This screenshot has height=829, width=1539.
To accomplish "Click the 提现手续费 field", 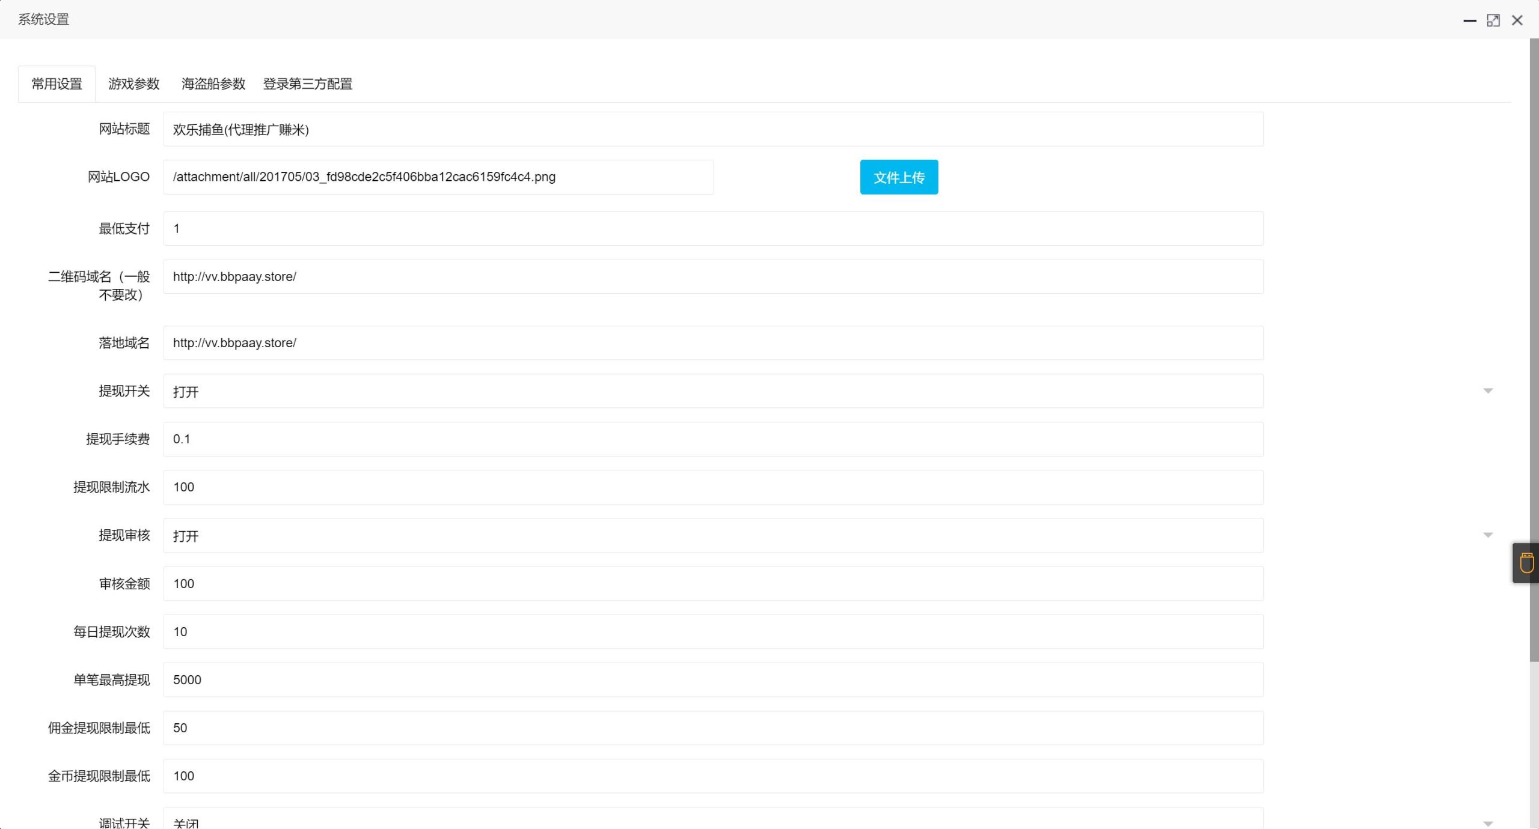I will [713, 439].
